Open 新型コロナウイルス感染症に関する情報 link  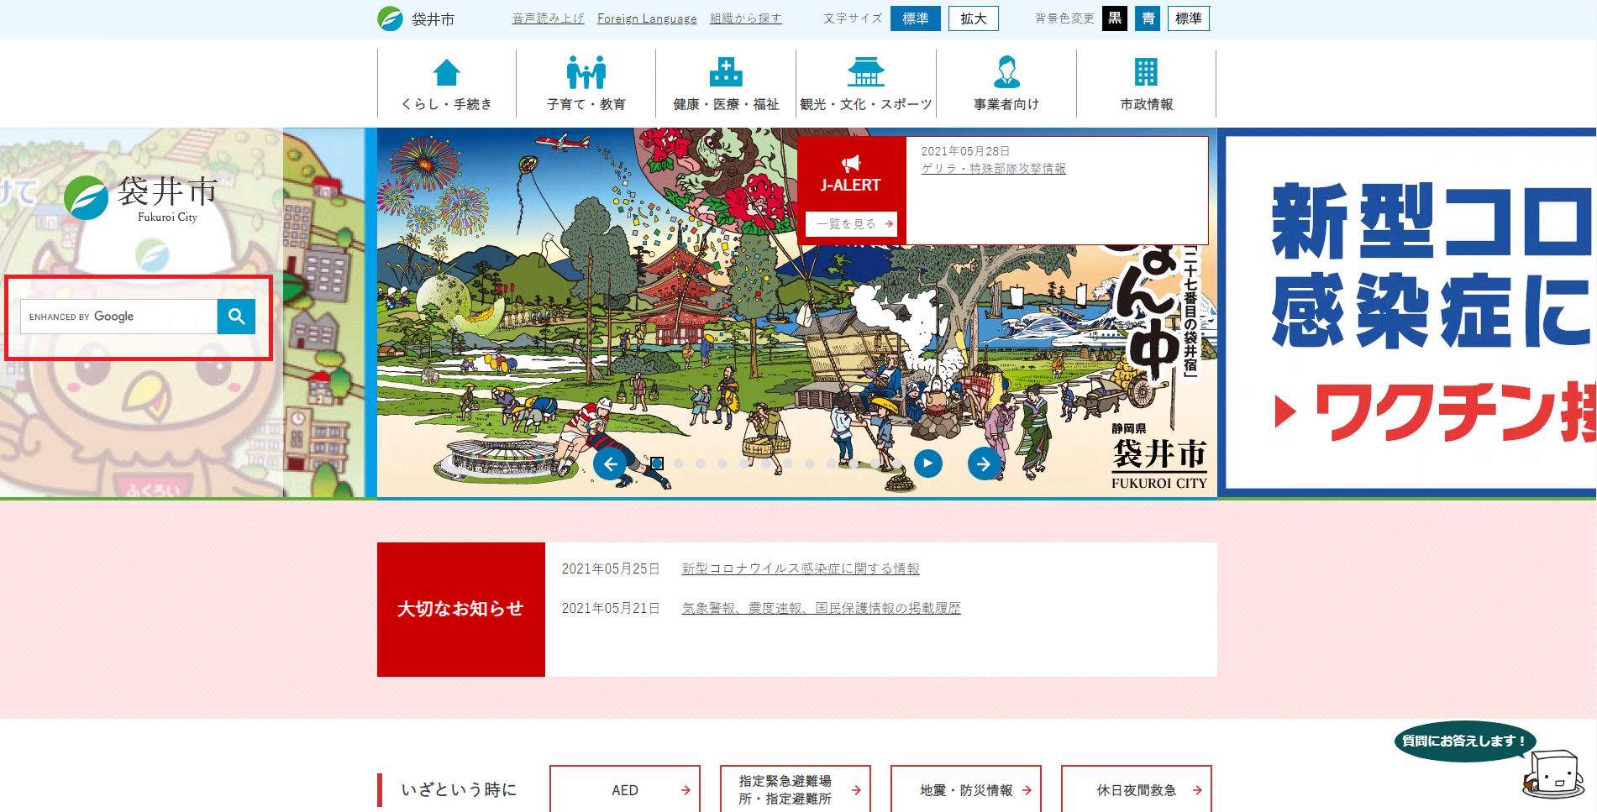coord(801,568)
